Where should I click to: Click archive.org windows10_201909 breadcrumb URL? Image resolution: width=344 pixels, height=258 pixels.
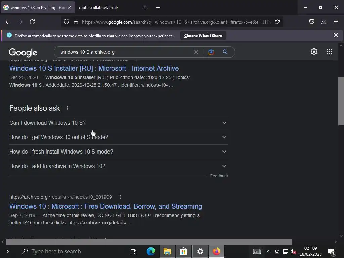coord(60,197)
